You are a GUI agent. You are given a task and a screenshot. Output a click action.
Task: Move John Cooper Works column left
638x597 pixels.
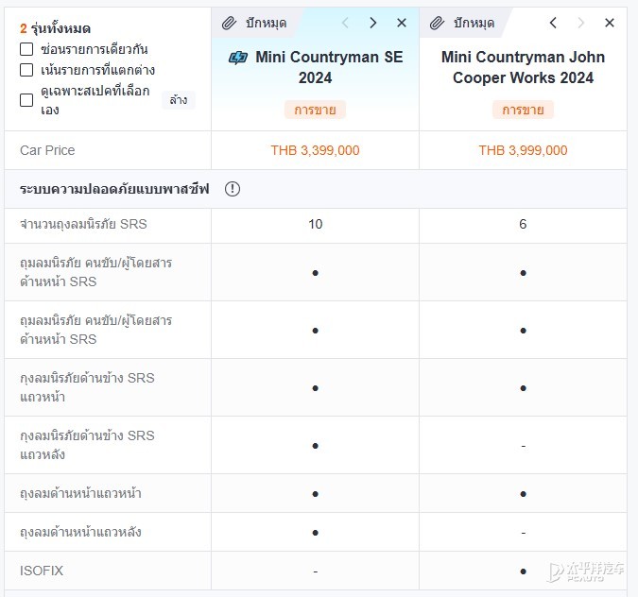[553, 23]
